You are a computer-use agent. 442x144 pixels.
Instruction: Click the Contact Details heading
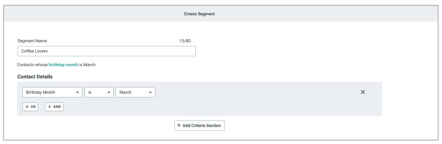35,76
